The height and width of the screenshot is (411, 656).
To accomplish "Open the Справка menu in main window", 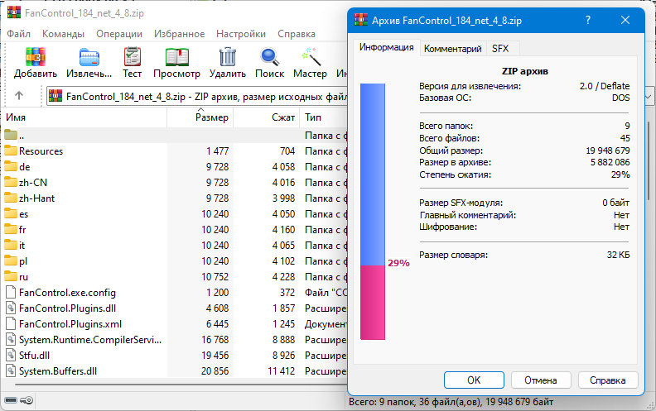I will click(x=297, y=34).
